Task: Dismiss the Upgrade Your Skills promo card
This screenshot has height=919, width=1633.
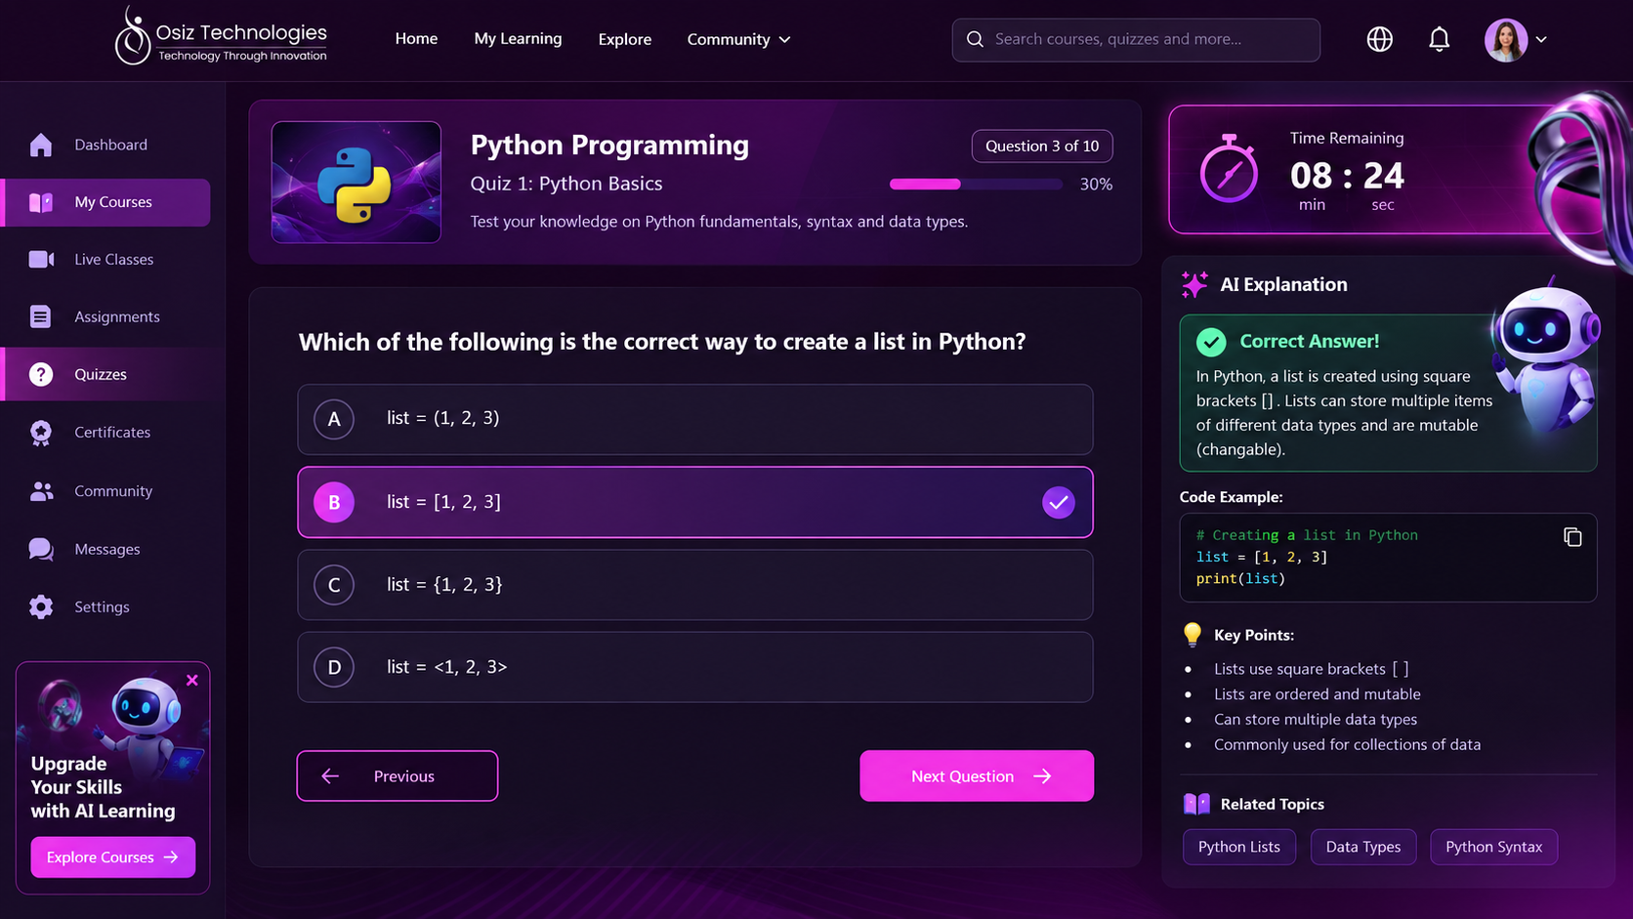Action: coord(192,680)
